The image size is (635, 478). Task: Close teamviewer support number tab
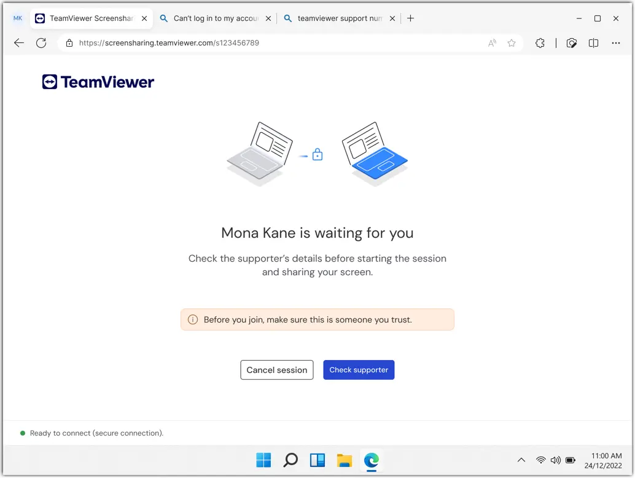coord(392,18)
